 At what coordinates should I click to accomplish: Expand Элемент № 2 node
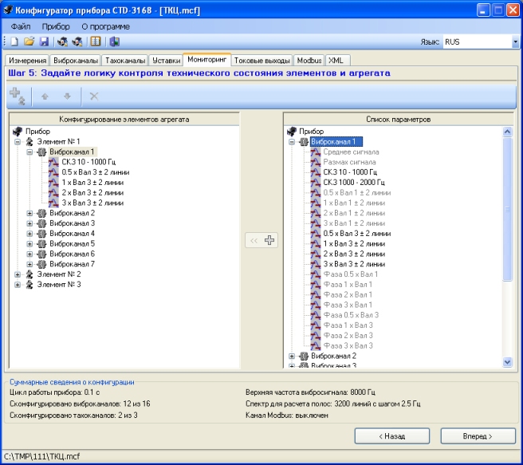point(18,274)
